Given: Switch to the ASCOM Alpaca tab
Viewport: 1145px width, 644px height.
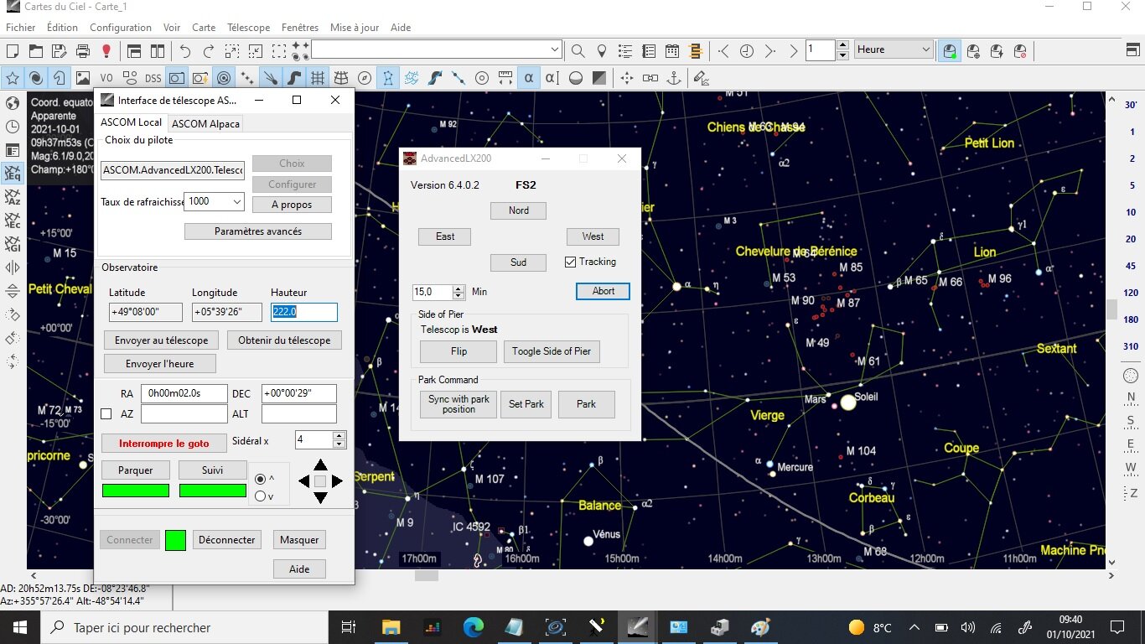Looking at the screenshot, I should [206, 123].
